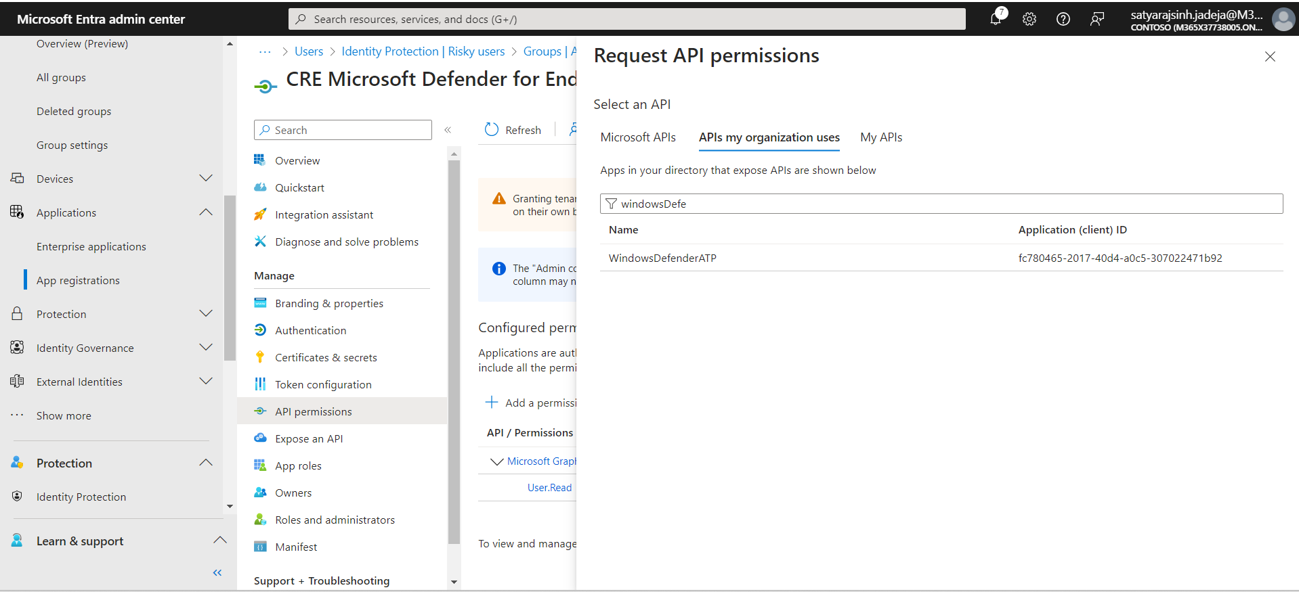Collapse the Learn & support chevron
The width and height of the screenshot is (1299, 592).
pos(219,540)
